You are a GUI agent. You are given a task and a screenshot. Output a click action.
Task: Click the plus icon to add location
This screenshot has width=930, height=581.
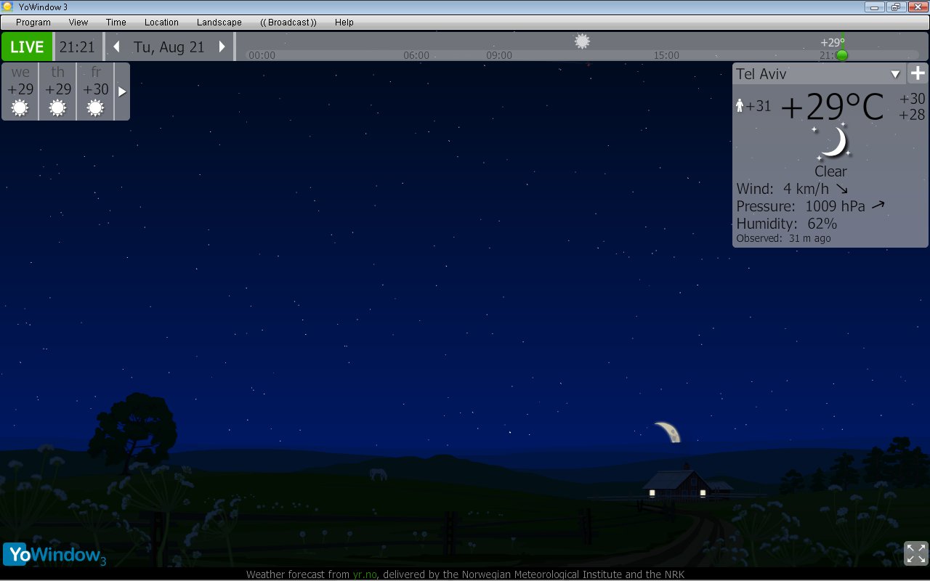(x=918, y=73)
